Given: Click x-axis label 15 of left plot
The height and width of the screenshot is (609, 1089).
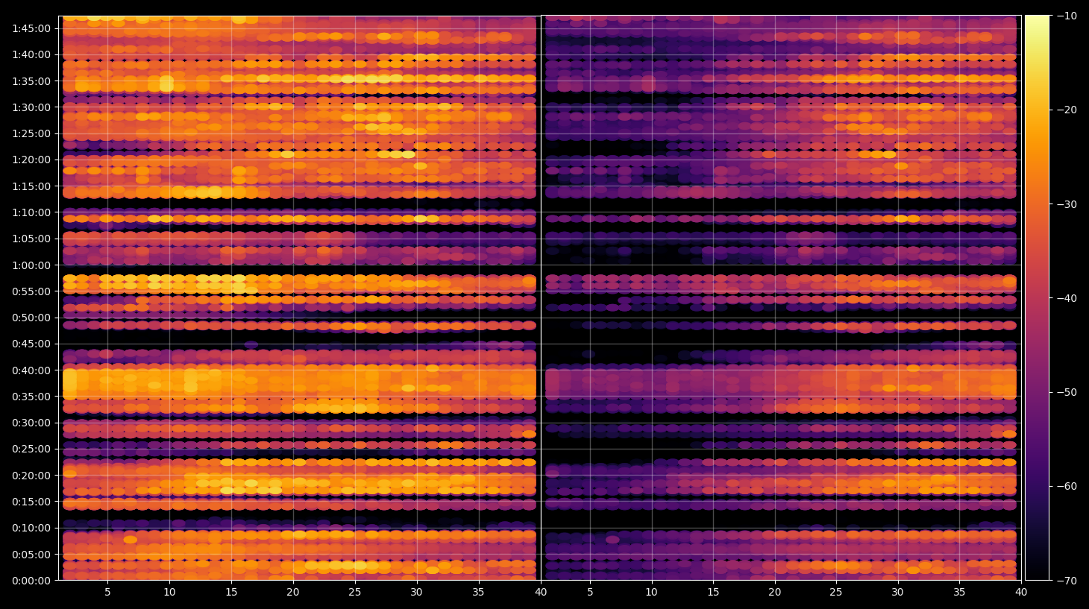Looking at the screenshot, I should (231, 593).
